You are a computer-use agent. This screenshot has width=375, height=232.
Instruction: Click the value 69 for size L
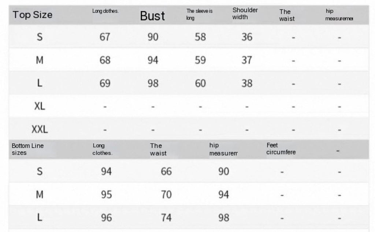[105, 84]
